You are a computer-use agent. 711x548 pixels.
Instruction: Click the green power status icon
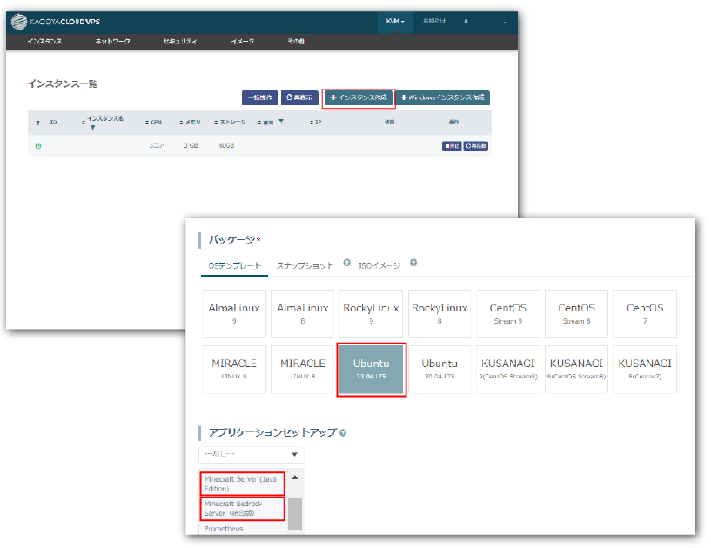[38, 145]
